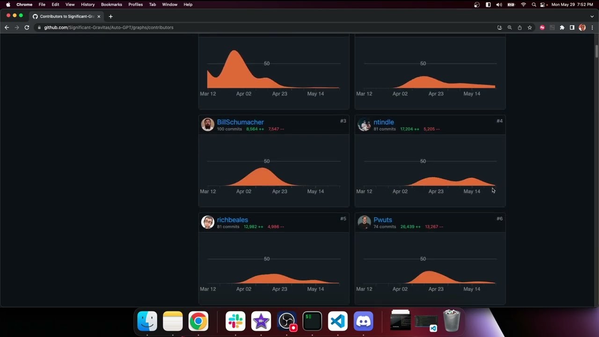Open Terminal from the Dock

point(312,322)
